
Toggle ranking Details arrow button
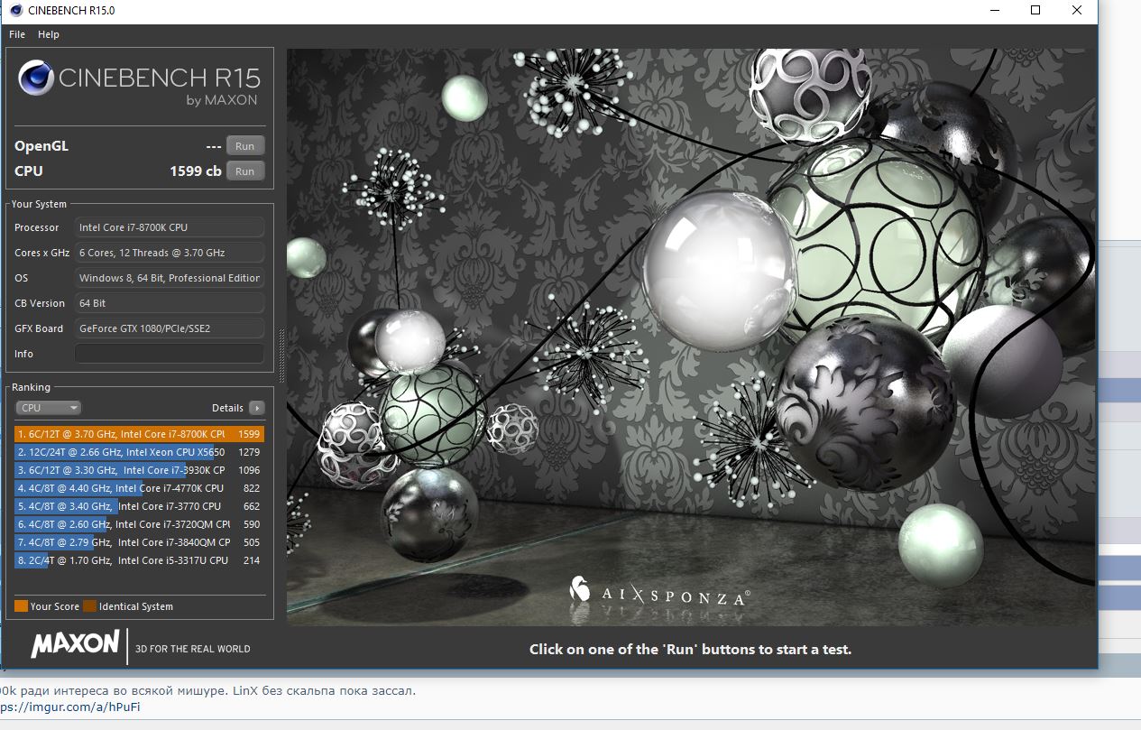[257, 408]
